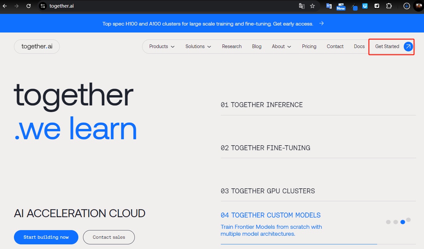Open the Pricing page
Viewport: 424px width, 249px height.
click(x=309, y=46)
